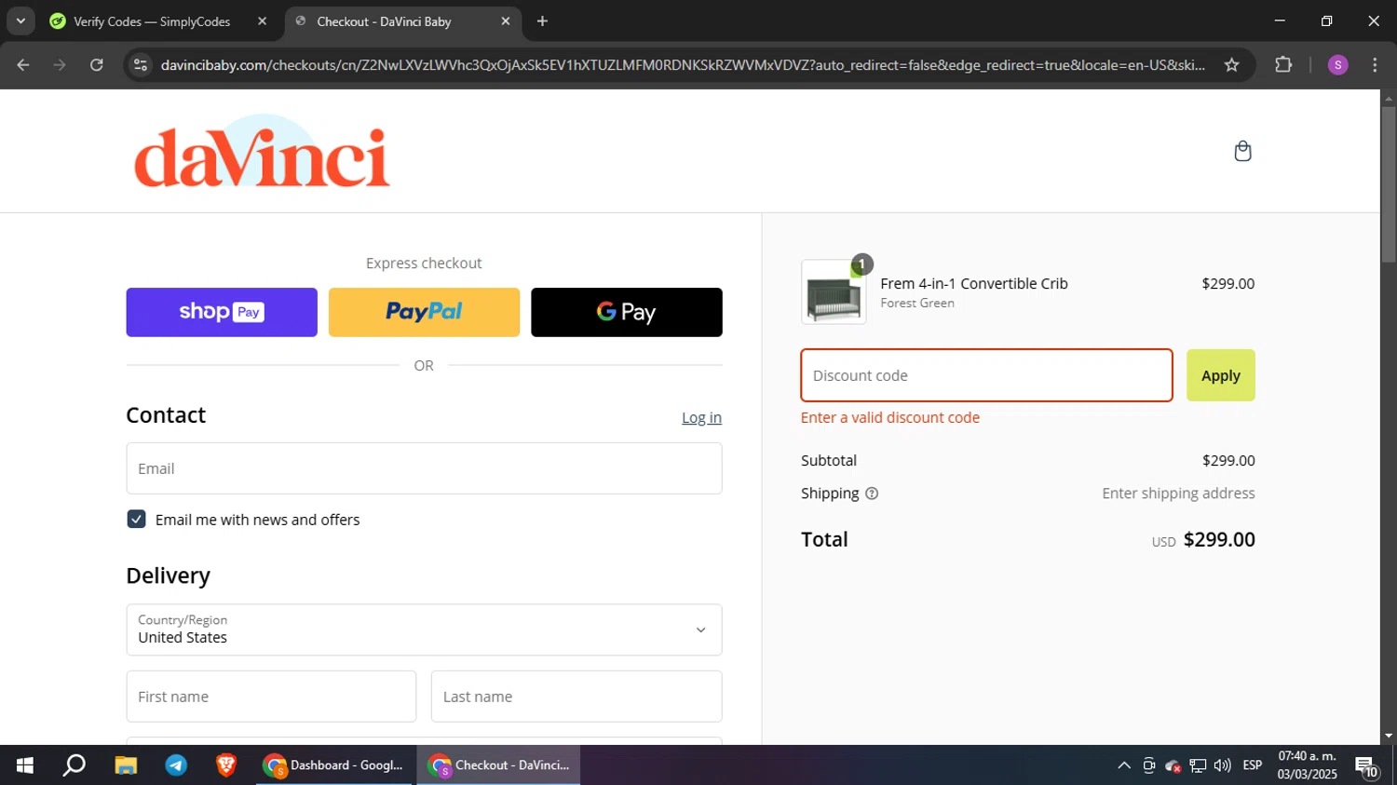
Task: Open File Explorer from the taskbar
Action: [126, 765]
